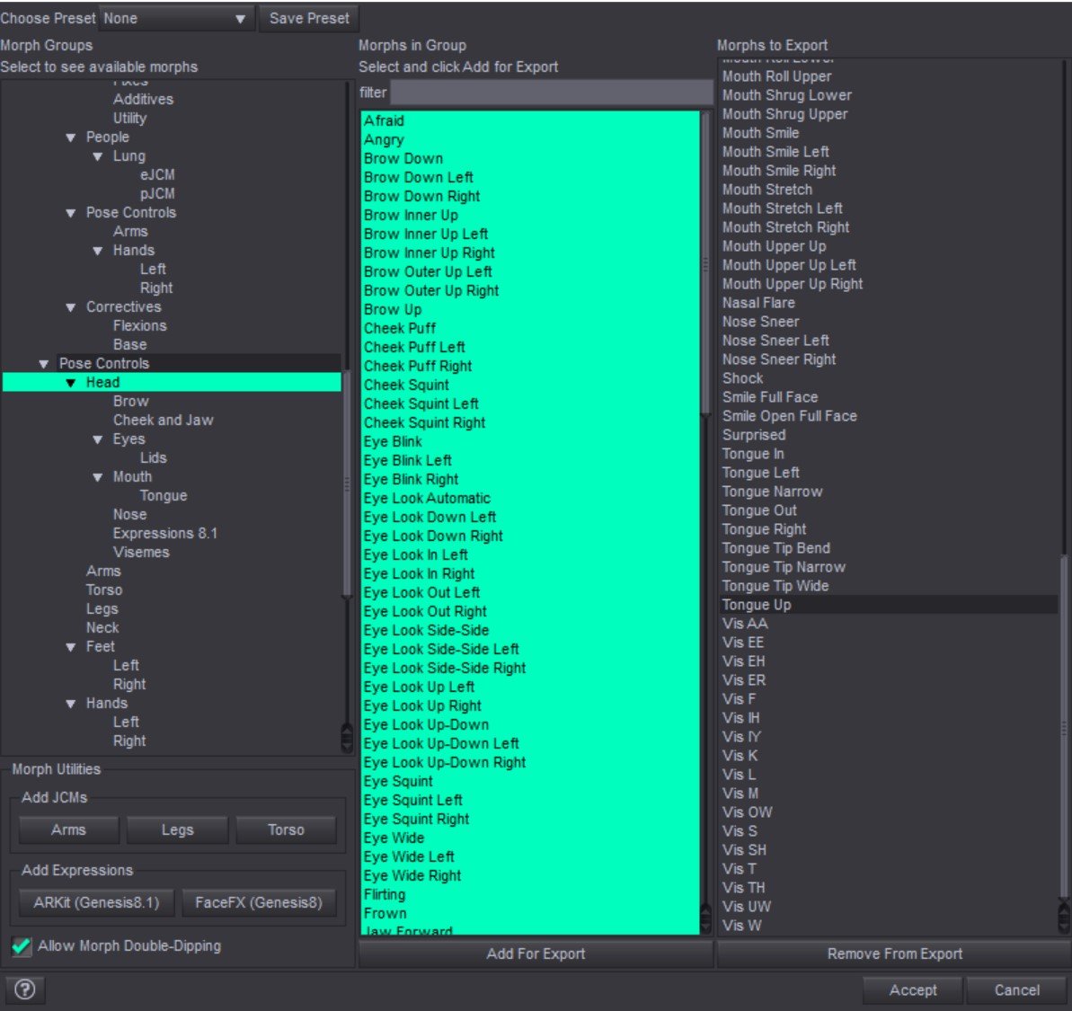Image resolution: width=1072 pixels, height=1011 pixels.
Task: Add Arms JCMs button
Action: click(x=68, y=829)
